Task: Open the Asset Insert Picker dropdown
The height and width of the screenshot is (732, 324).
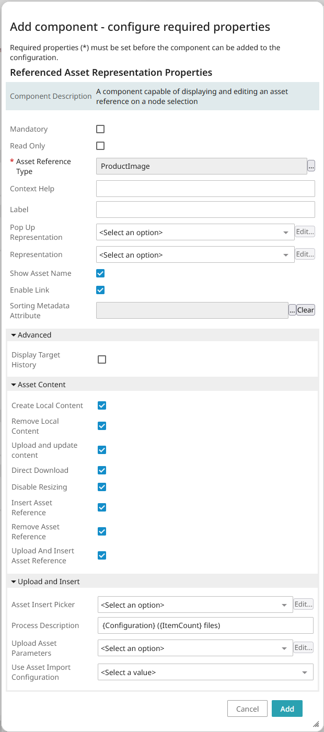Action: pos(195,605)
